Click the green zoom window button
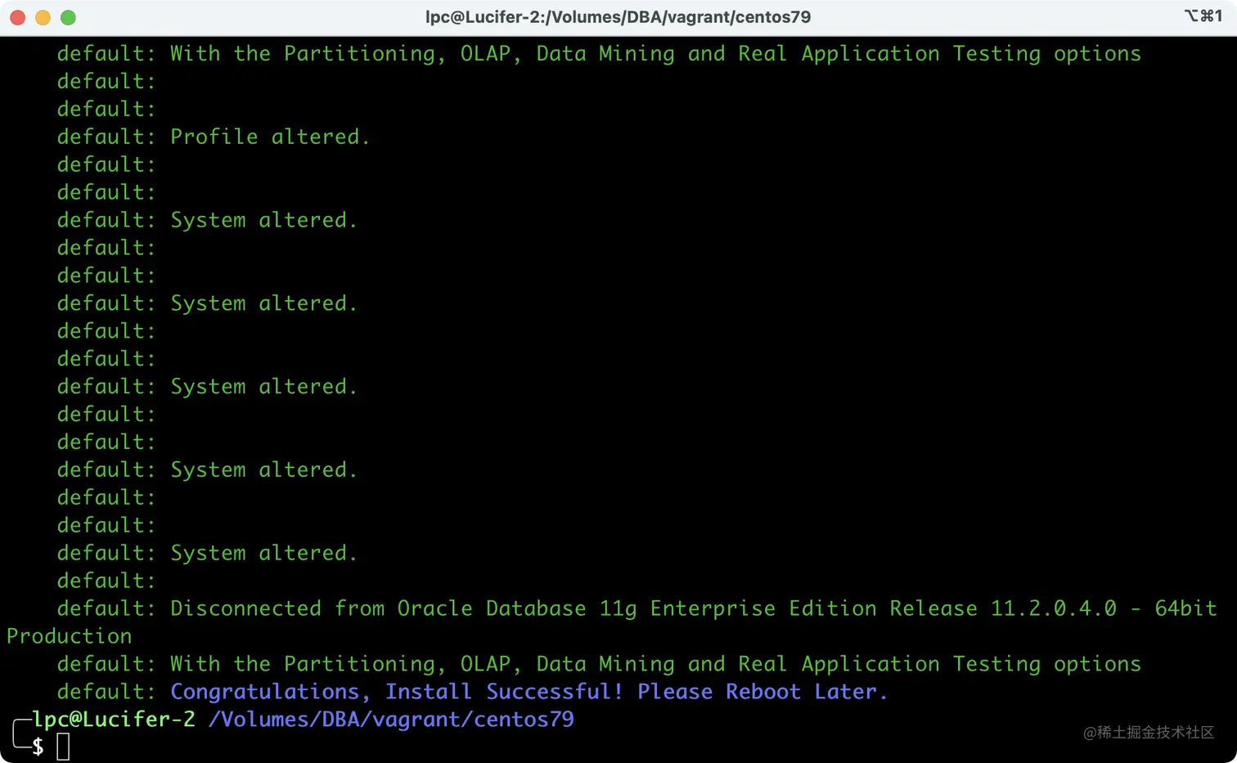The image size is (1237, 763). point(69,17)
